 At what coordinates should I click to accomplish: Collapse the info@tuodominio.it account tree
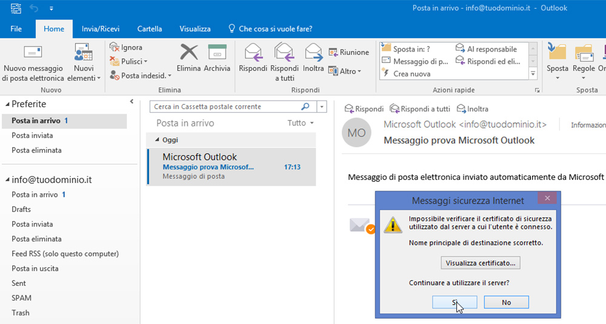coord(7,180)
